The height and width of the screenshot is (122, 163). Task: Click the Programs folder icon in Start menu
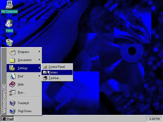12,52
